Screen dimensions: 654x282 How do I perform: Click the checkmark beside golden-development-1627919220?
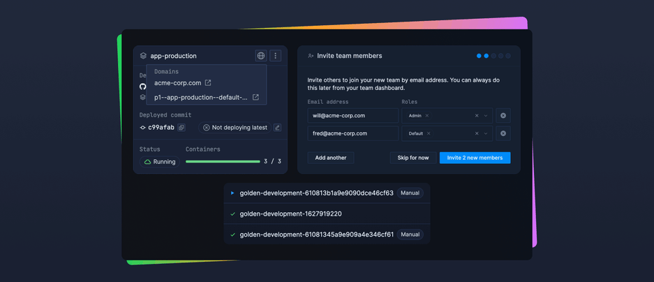(x=232, y=214)
